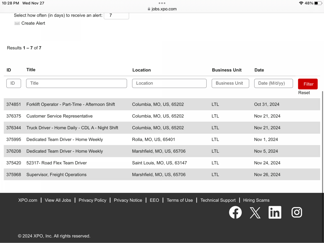Tap the padlock icon beside jobs.xpo.com
The width and height of the screenshot is (324, 243).
pyautogui.click(x=149, y=9)
